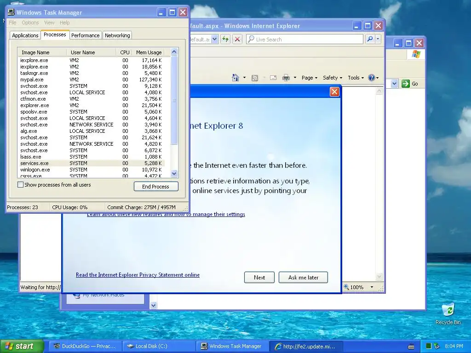The image size is (471, 353).
Task: Sort processes by Image Name column
Action: coord(42,52)
